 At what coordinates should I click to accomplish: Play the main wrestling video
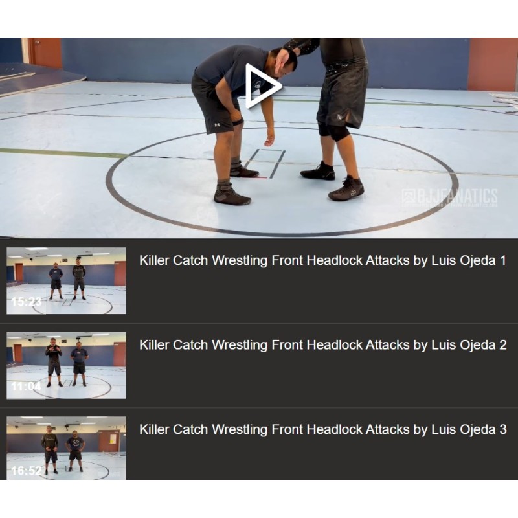click(x=264, y=87)
